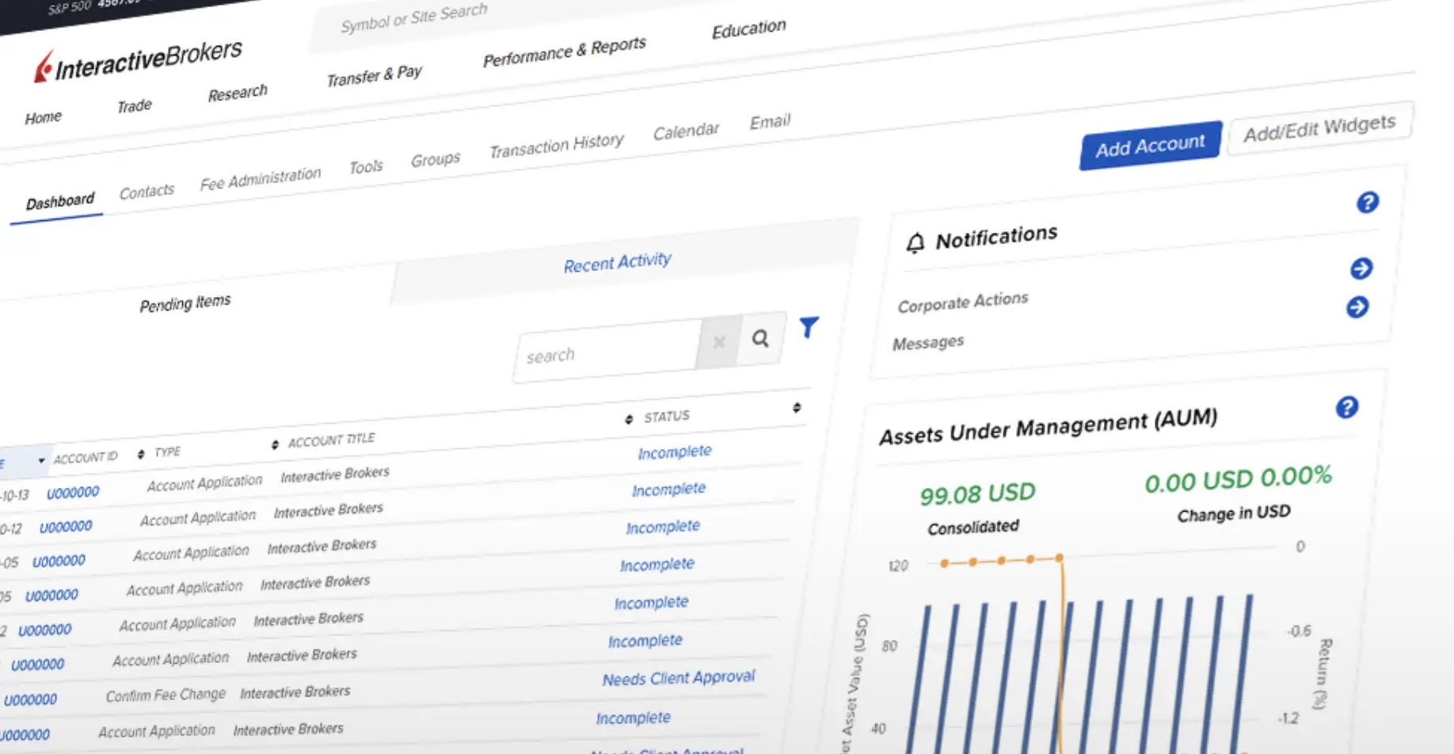Open the Transfer & Pay menu
Screen dimensions: 1454x754
375,75
